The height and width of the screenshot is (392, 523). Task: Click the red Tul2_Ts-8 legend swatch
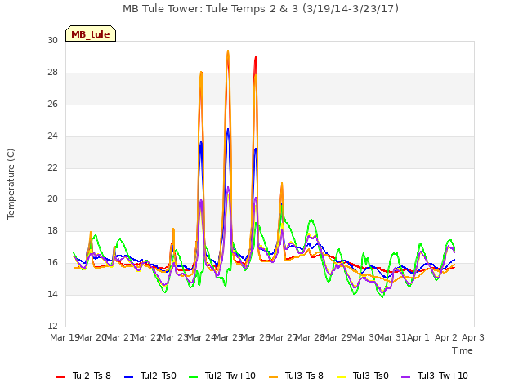pos(61,377)
